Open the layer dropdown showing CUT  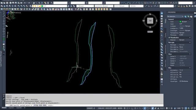50,6
